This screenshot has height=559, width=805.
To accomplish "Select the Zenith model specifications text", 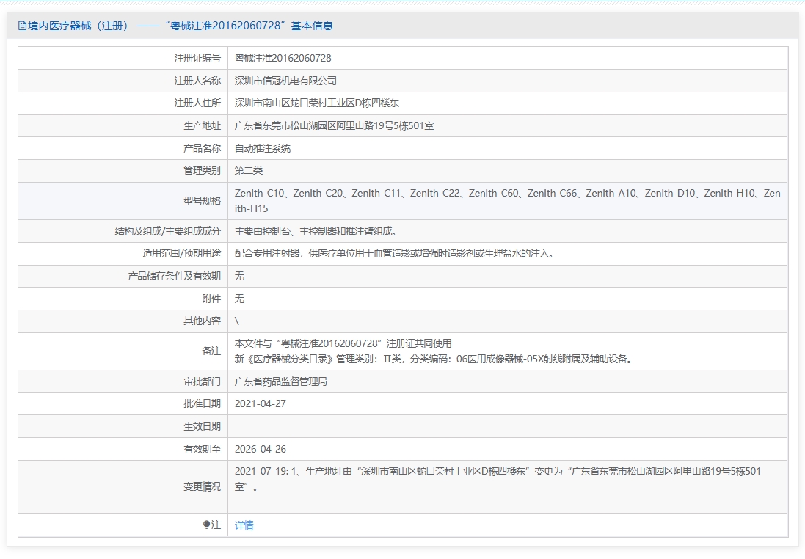I will point(508,201).
